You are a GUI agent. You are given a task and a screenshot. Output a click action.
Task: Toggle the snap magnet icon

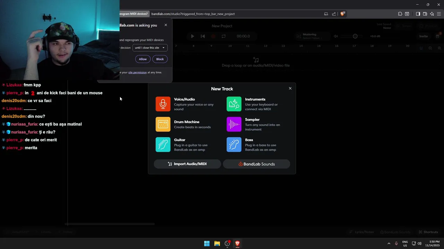click(x=421, y=48)
